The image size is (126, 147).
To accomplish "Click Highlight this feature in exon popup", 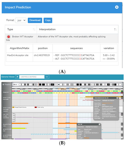I will [108, 100].
